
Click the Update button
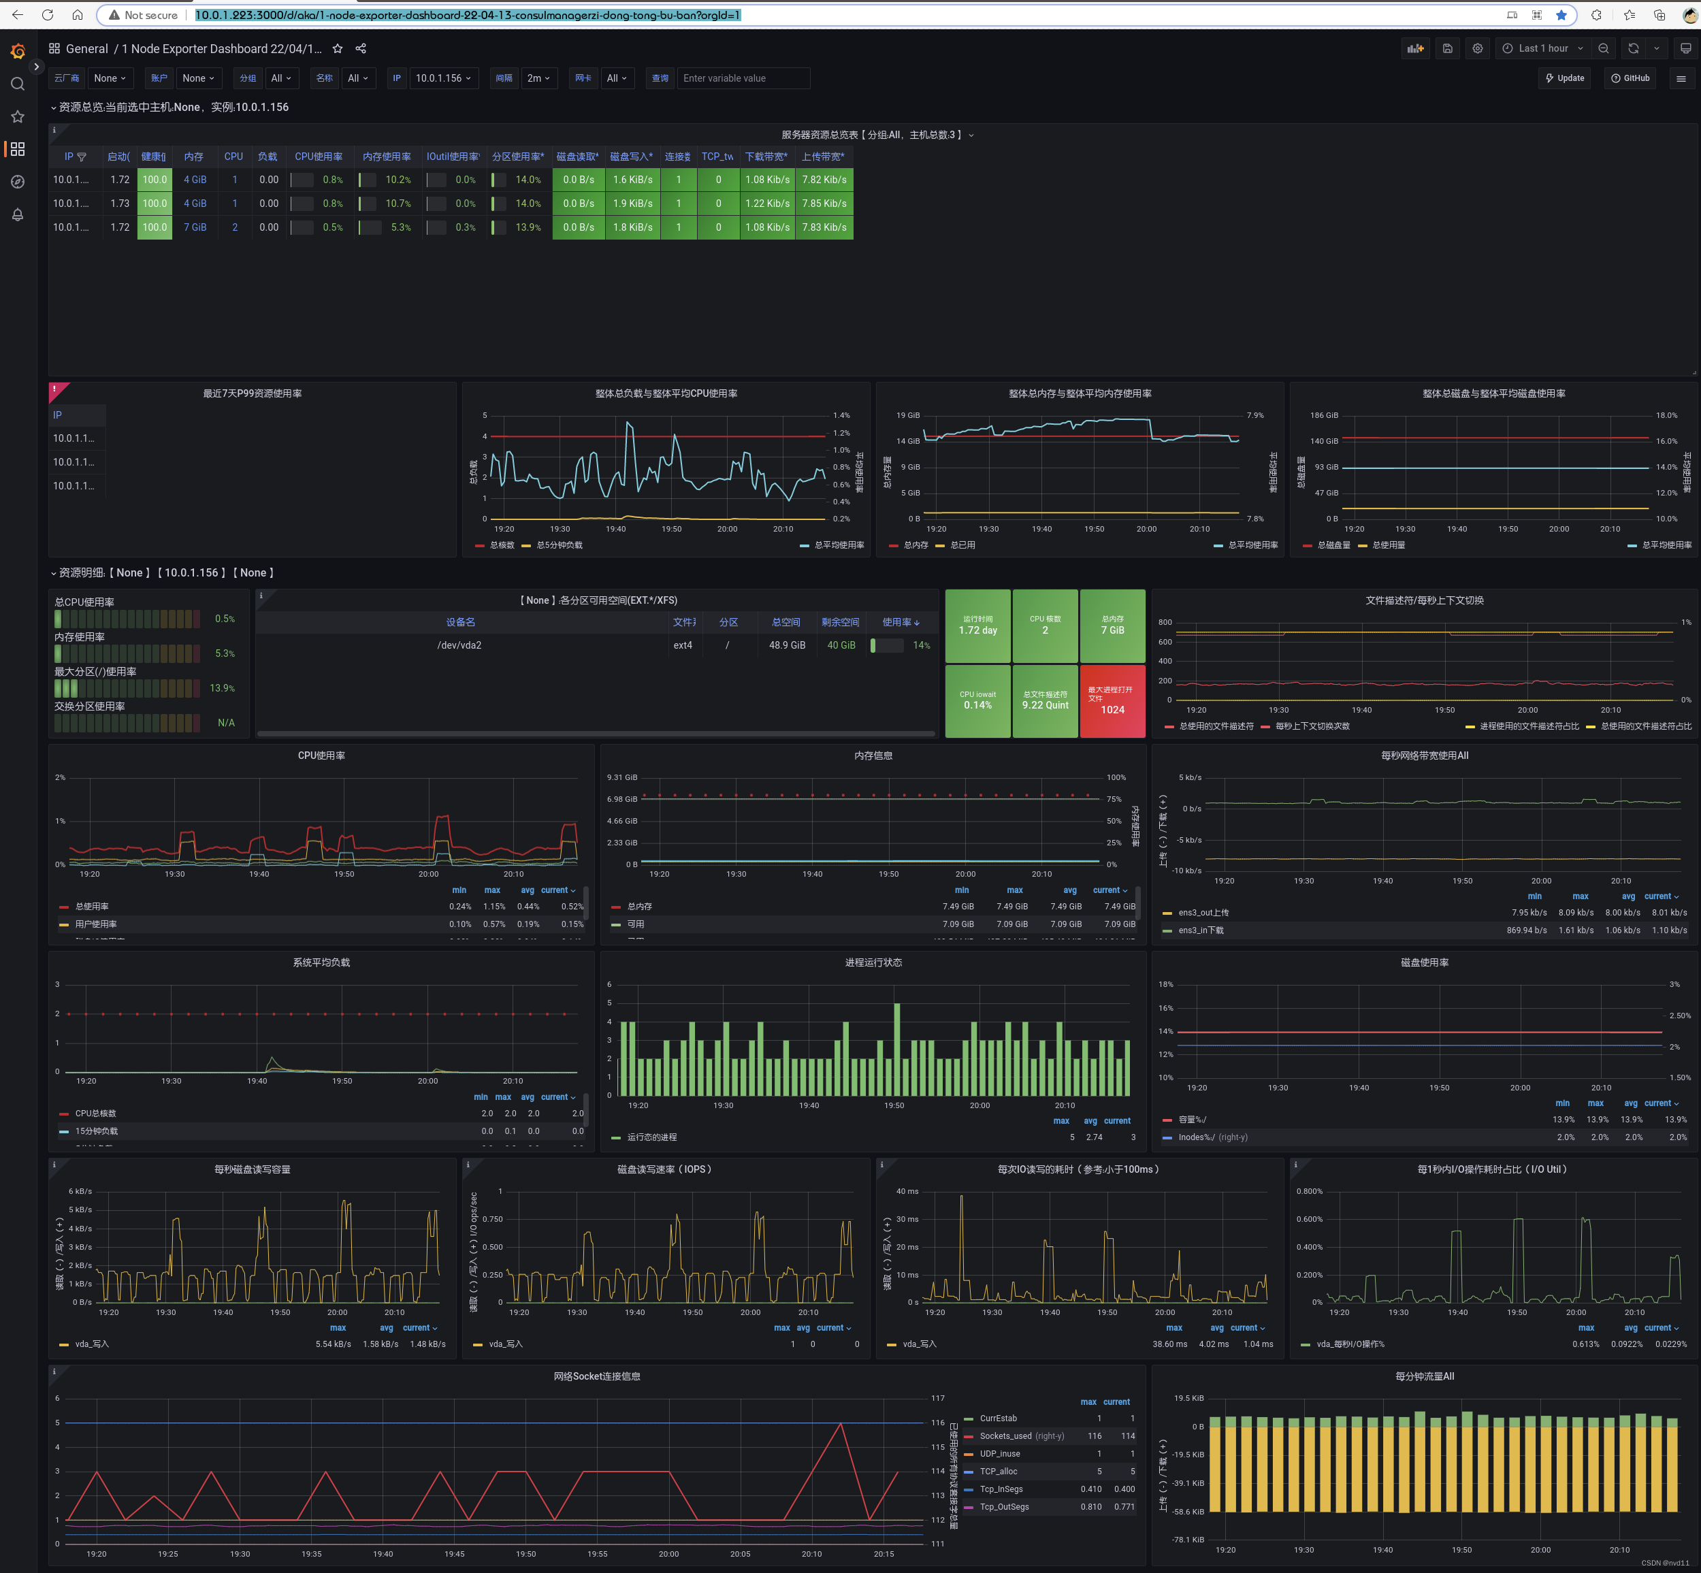pyautogui.click(x=1564, y=78)
